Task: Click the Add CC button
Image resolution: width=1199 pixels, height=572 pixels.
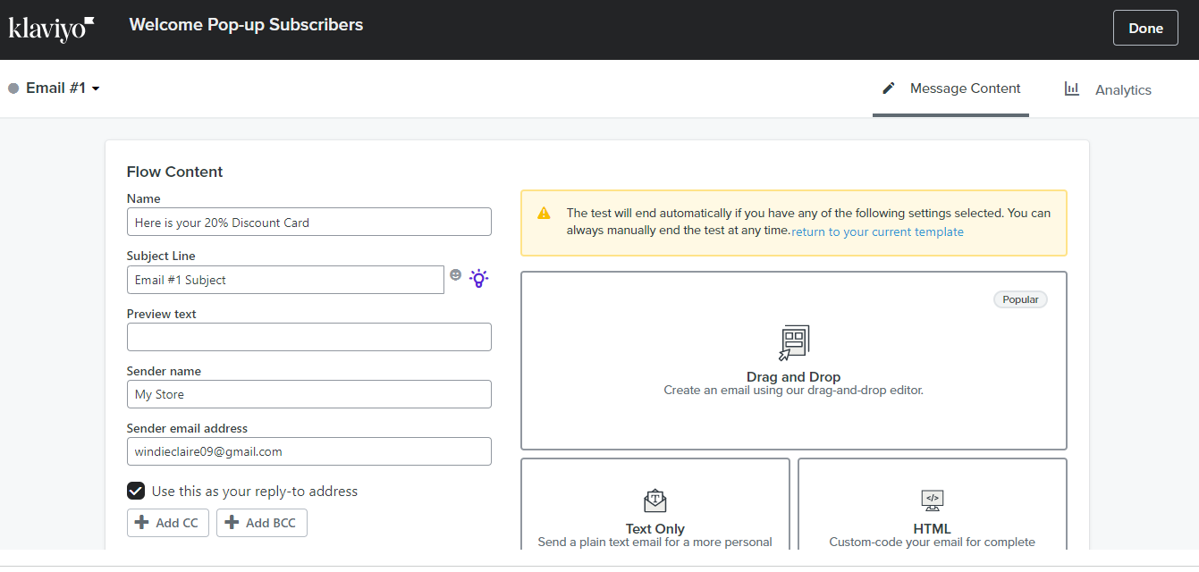Action: pyautogui.click(x=168, y=523)
